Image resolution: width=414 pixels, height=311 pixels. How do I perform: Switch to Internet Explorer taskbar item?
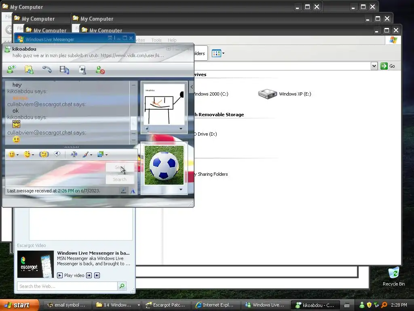pos(215,305)
